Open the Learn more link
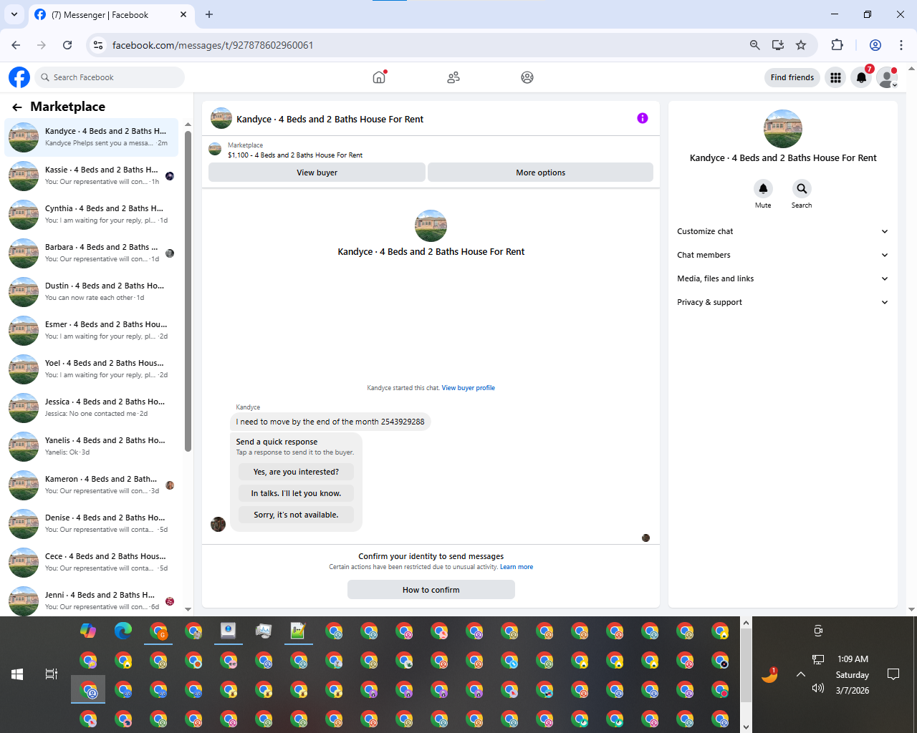Image resolution: width=917 pixels, height=733 pixels. click(517, 567)
